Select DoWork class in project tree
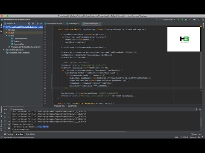205x153 pixels. [x=16, y=41]
